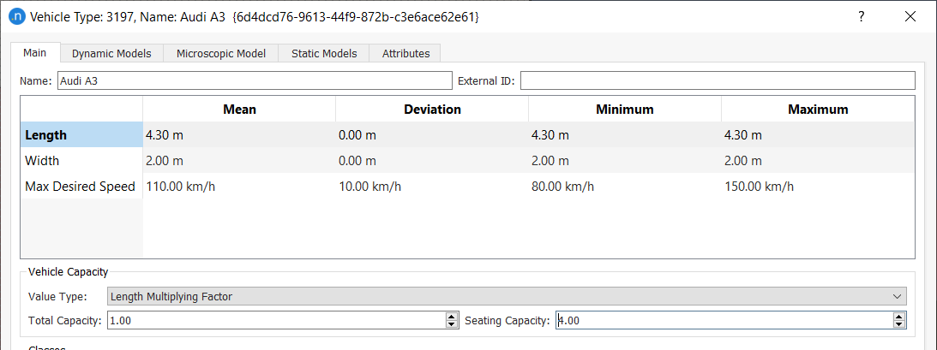Screen dimensions: 937x350
Task: Click the Seating Capacity input field
Action: point(722,320)
